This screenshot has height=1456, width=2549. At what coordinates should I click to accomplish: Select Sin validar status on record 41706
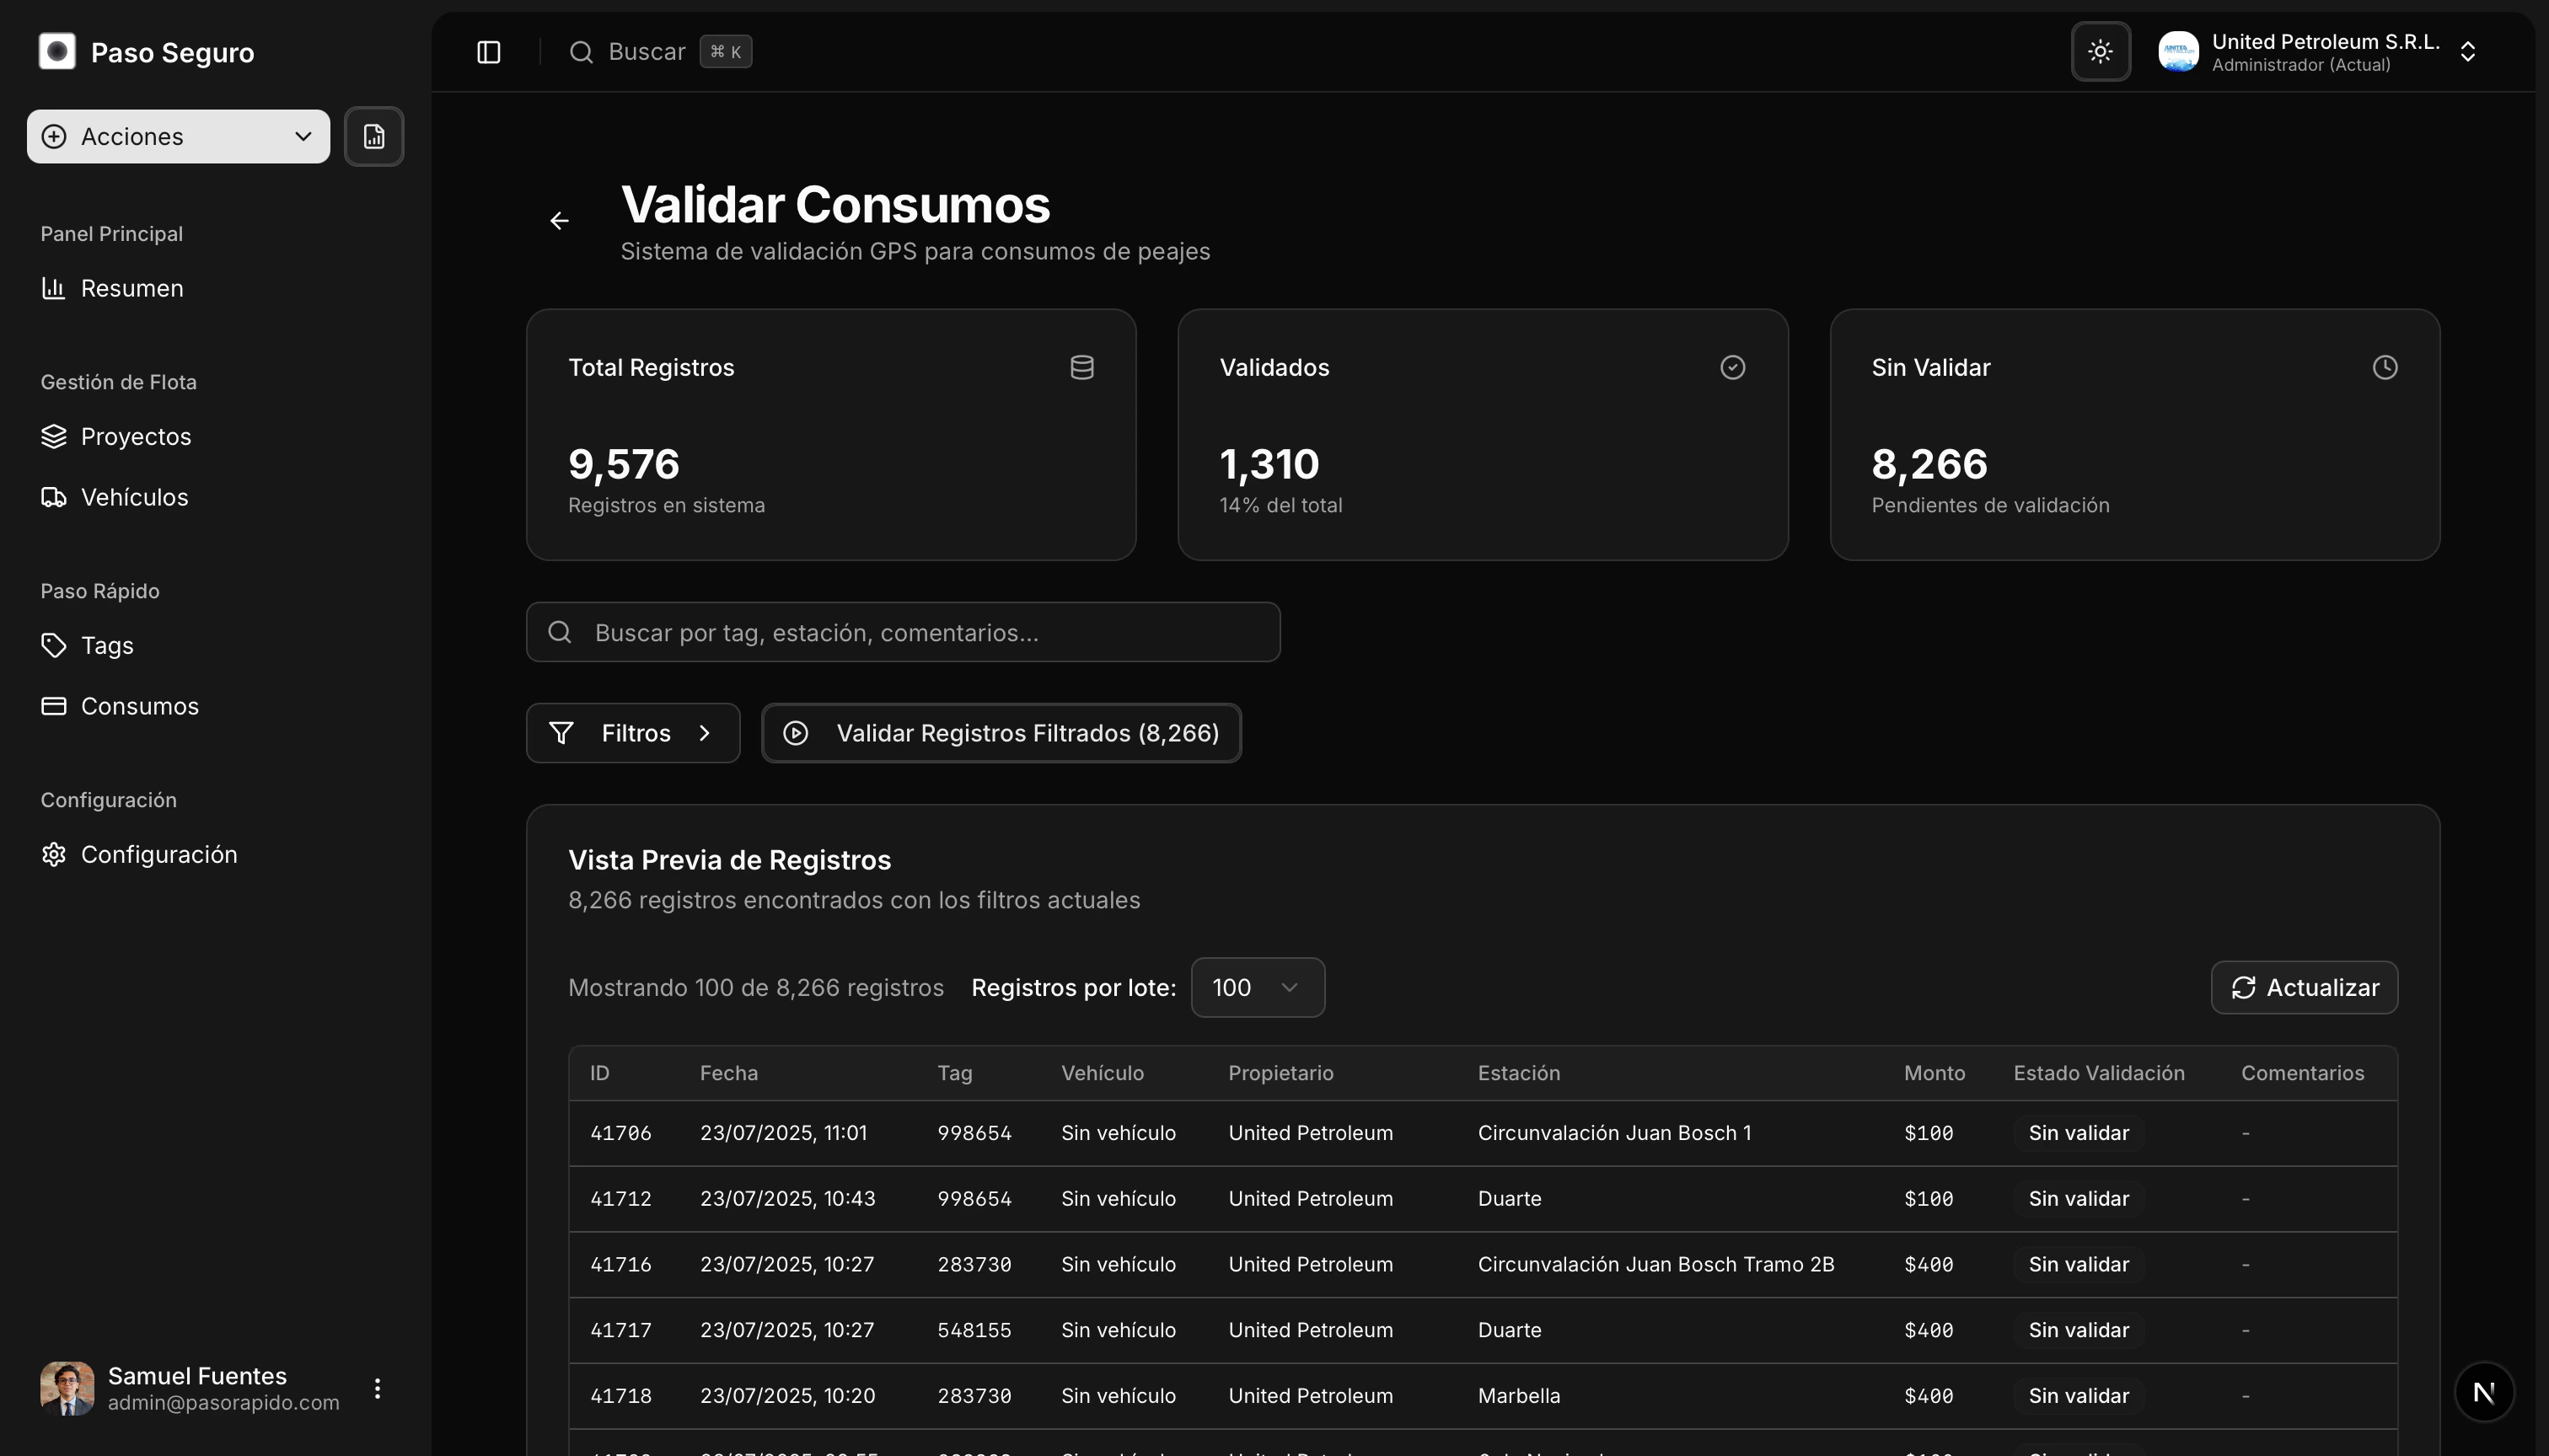(2078, 1132)
